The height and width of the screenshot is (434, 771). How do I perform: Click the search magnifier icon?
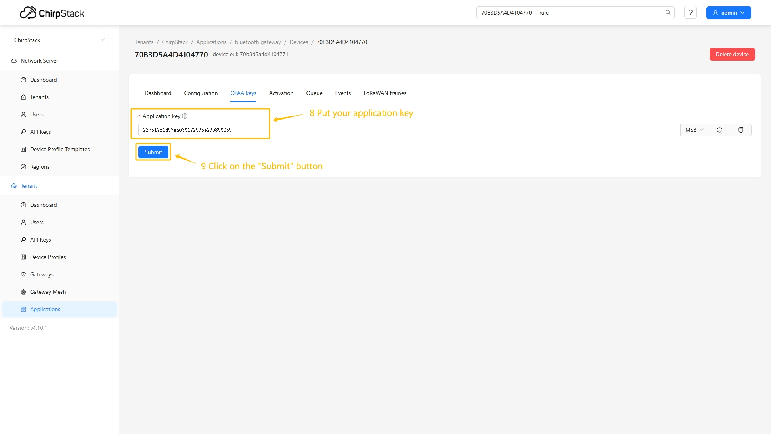tap(668, 13)
